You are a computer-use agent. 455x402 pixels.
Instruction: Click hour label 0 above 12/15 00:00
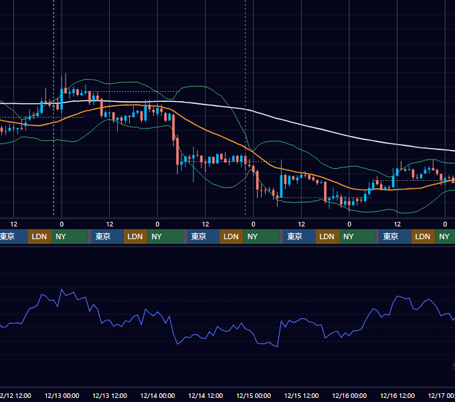[254, 224]
